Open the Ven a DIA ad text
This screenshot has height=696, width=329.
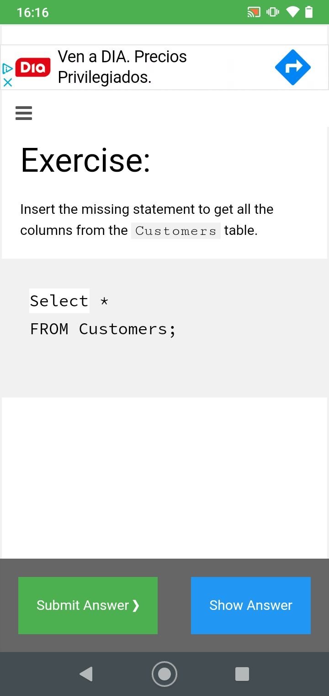tap(122, 67)
